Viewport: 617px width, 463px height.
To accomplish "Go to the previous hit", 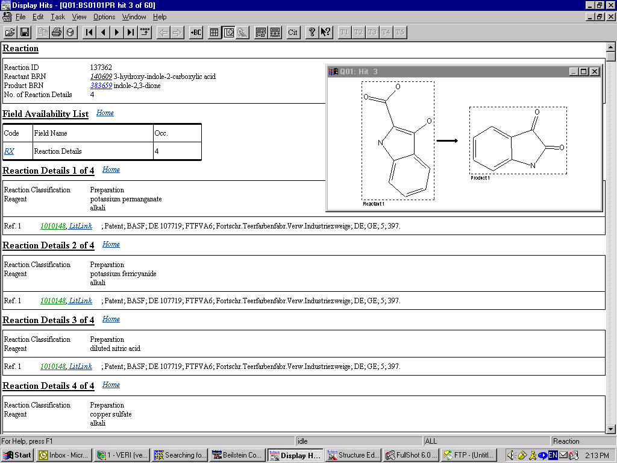I will [103, 33].
